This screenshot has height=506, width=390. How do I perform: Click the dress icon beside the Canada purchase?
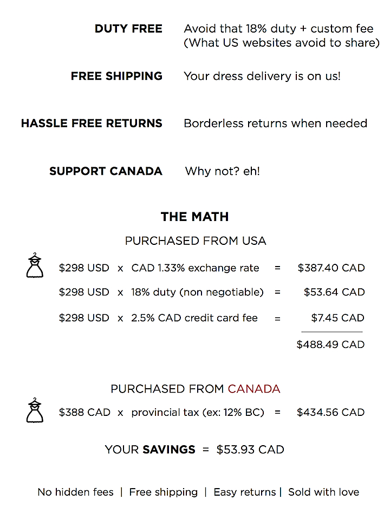35,410
